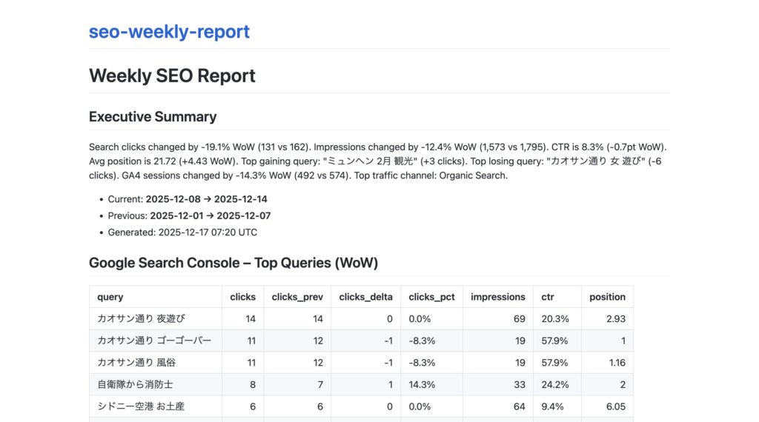Click the position column header

(607, 297)
